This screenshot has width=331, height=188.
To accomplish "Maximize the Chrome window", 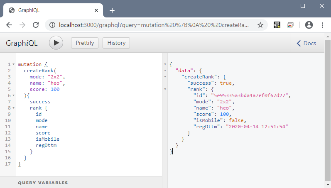I will pyautogui.click(x=303, y=6).
